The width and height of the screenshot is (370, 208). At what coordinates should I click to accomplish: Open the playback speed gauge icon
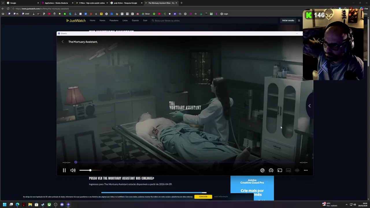[271, 170]
